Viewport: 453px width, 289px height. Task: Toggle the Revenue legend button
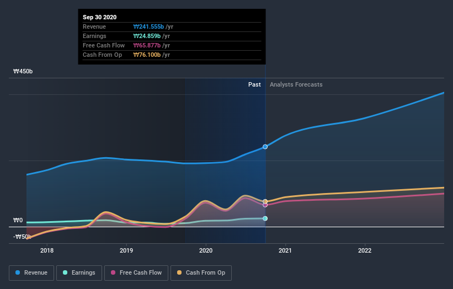[31, 273]
